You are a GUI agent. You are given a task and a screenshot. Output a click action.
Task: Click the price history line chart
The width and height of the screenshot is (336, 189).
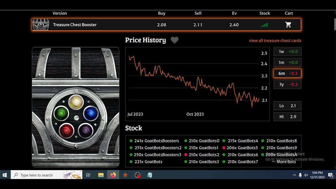point(197,84)
